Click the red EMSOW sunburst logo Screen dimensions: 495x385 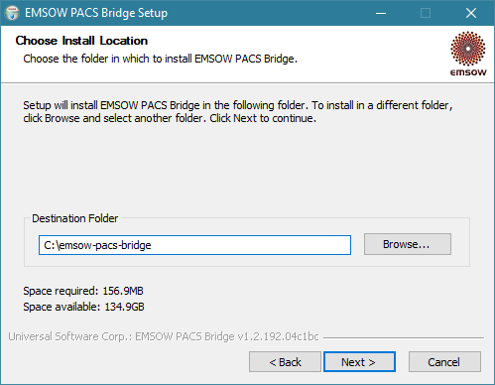tap(468, 49)
